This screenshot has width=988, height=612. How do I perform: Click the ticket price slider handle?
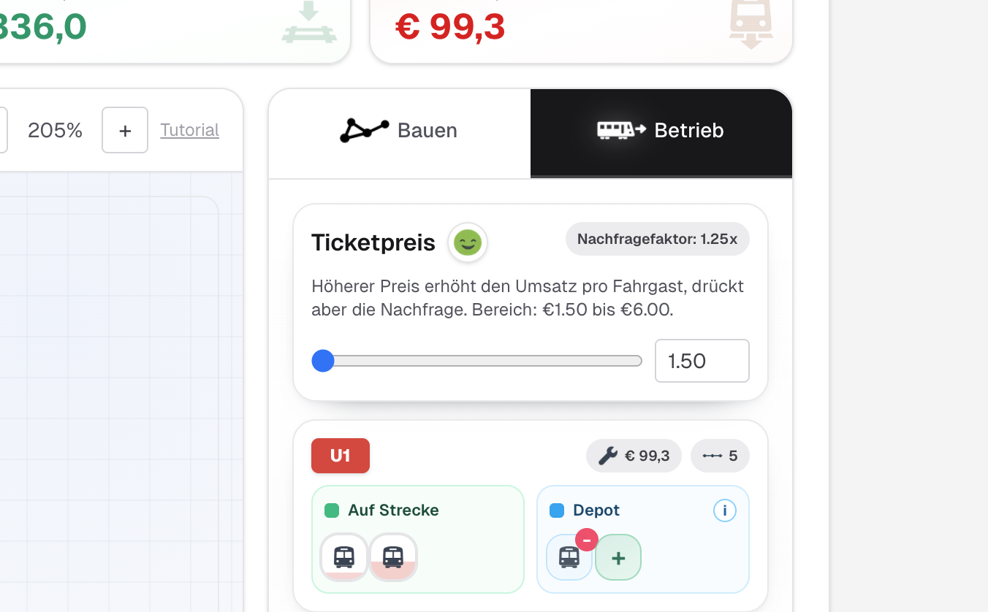click(323, 361)
